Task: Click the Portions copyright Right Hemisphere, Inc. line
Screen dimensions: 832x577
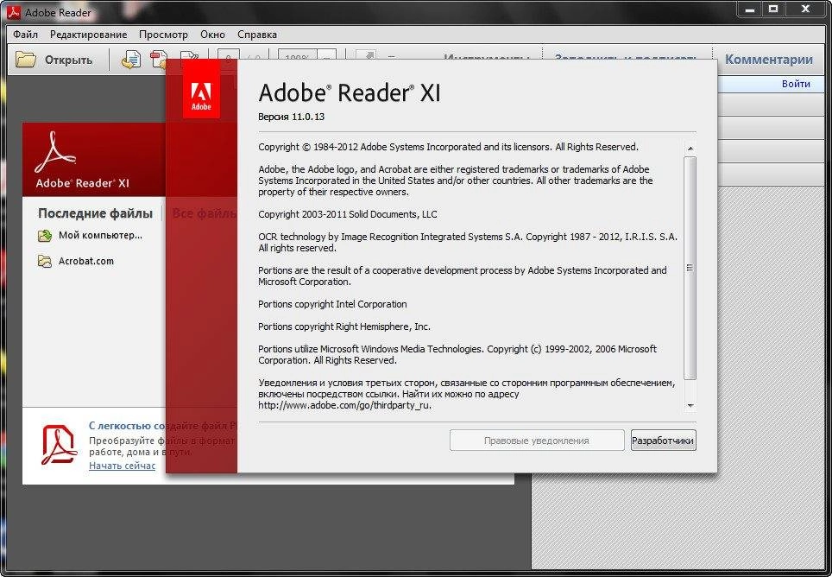Action: pos(344,327)
